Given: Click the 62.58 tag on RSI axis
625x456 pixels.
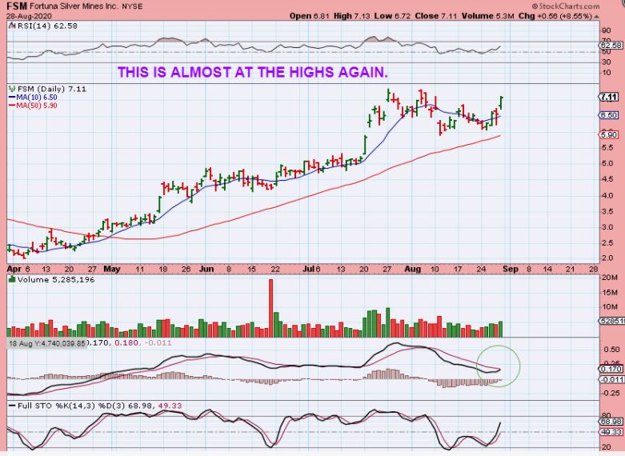Looking at the screenshot, I should coord(611,46).
